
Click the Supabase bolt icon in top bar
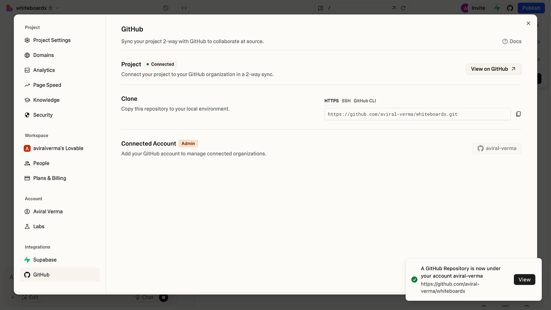497,8
